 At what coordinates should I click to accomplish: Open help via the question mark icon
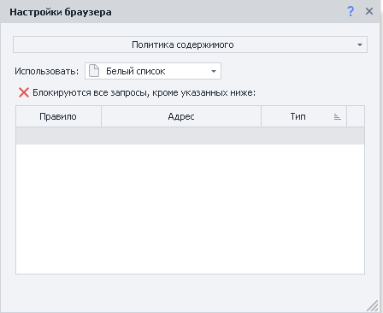(351, 12)
